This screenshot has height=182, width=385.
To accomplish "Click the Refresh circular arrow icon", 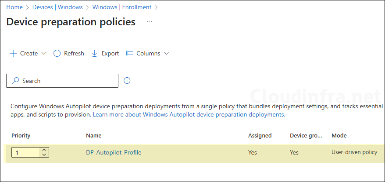I will [57, 53].
